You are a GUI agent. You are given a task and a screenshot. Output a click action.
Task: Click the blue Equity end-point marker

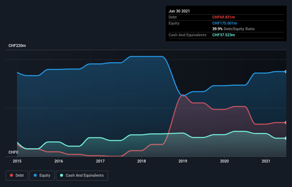click(x=286, y=72)
